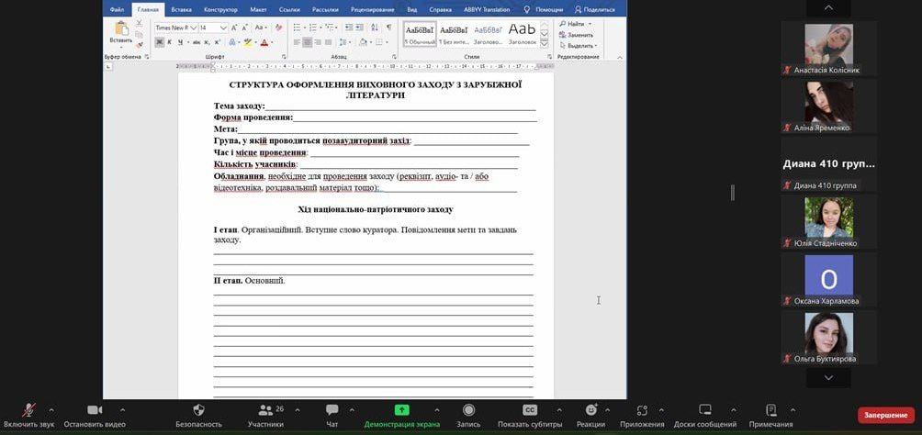Switch to the Вставка ribbon tab
This screenshot has width=922, height=435.
[x=181, y=9]
